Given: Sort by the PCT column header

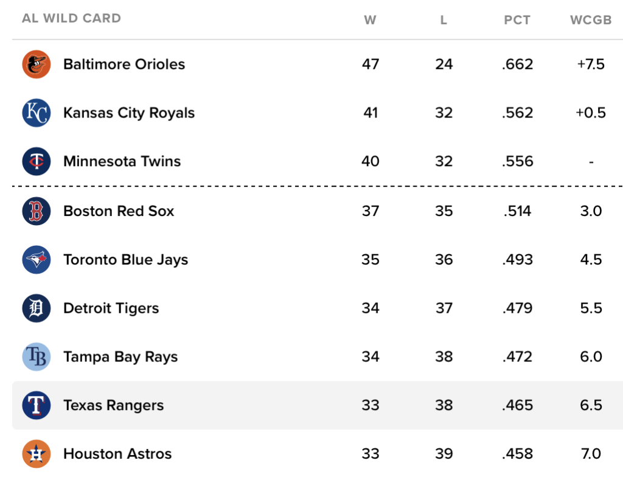Looking at the screenshot, I should (x=517, y=20).
